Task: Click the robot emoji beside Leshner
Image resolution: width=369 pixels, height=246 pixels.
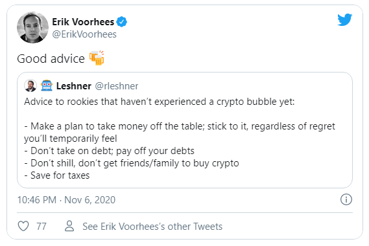Action: (x=47, y=85)
